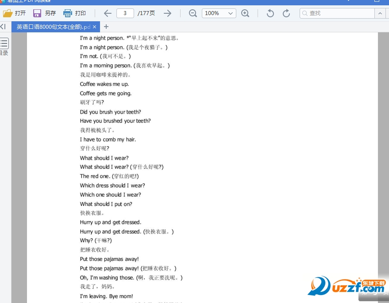
Task: Expand the search options chevron
Action: click(x=380, y=13)
